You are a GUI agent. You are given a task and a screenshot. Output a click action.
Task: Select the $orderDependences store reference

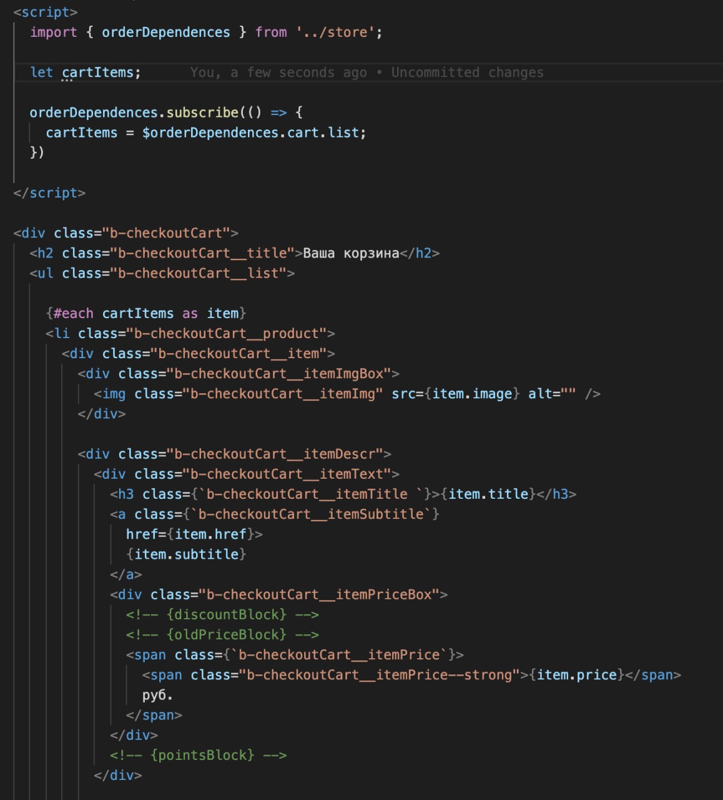[x=210, y=132]
